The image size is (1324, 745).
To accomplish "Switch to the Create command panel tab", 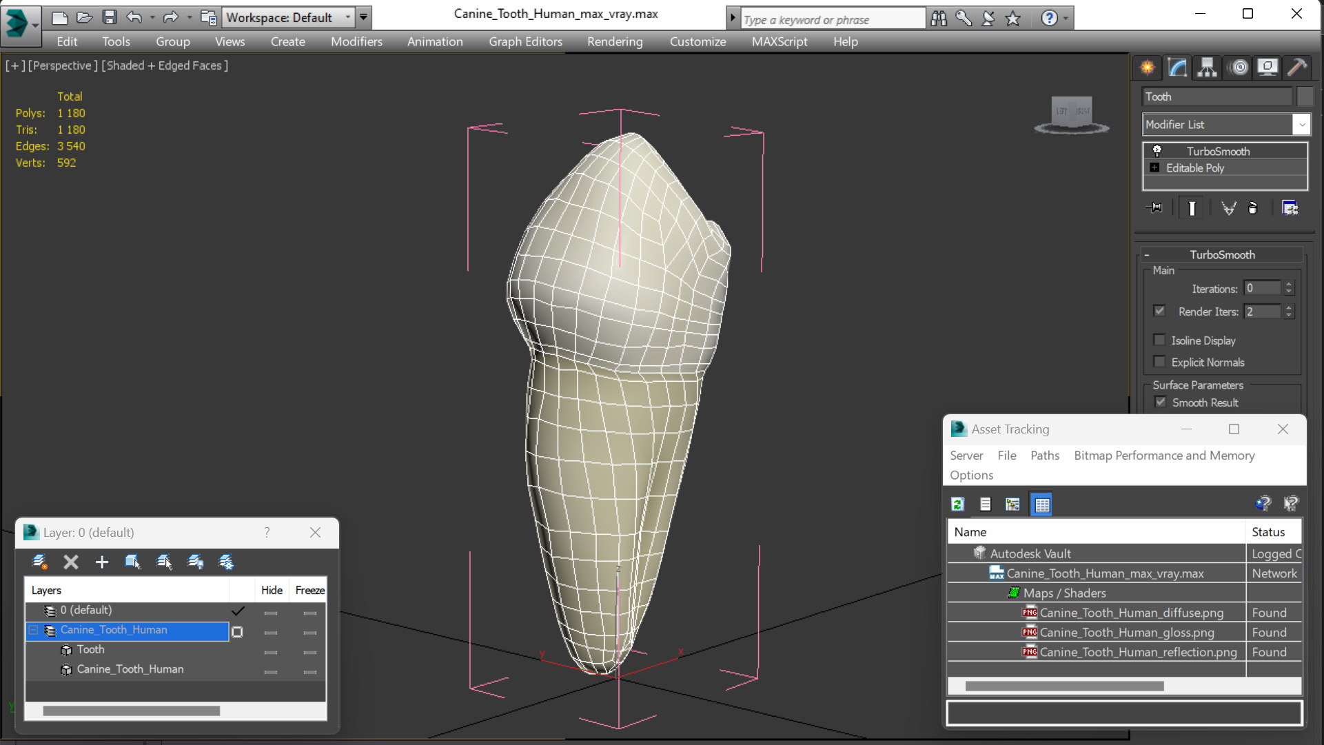I will point(1148,68).
